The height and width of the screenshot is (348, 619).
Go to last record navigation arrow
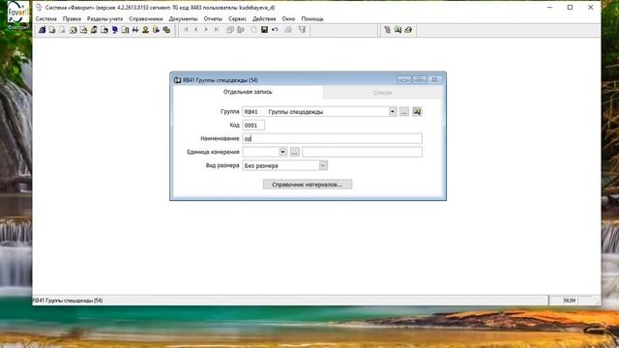pos(216,30)
